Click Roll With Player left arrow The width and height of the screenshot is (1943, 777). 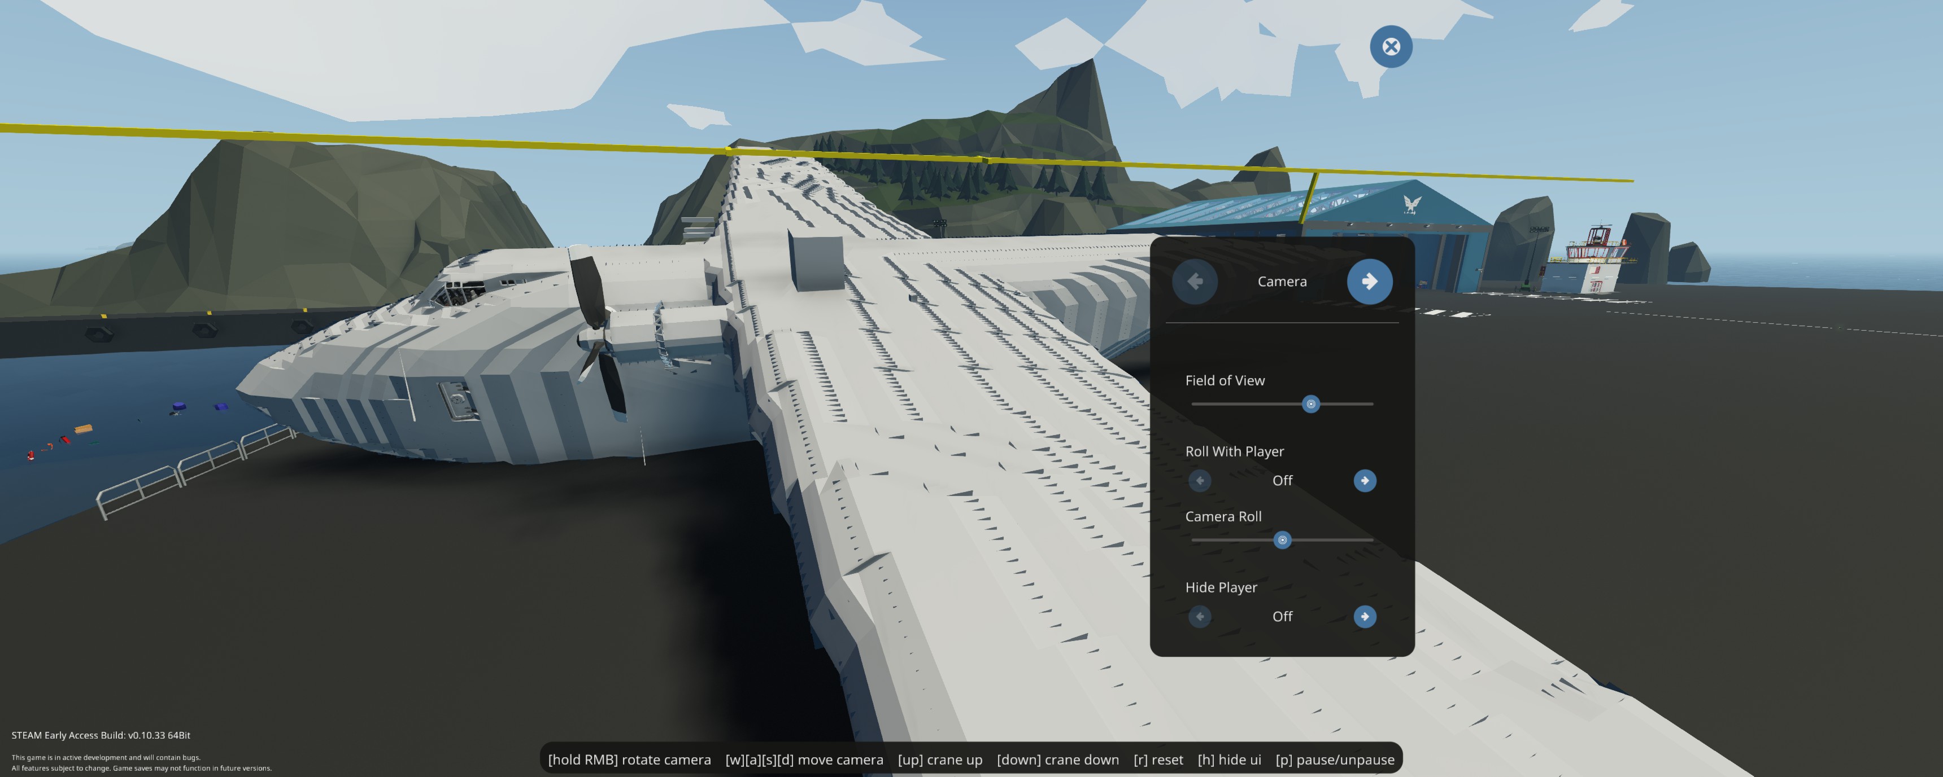[1199, 480]
